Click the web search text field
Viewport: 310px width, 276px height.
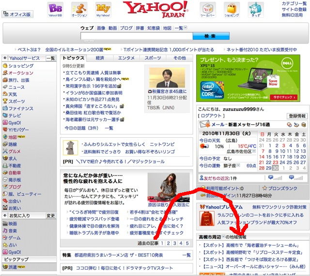click(137, 36)
